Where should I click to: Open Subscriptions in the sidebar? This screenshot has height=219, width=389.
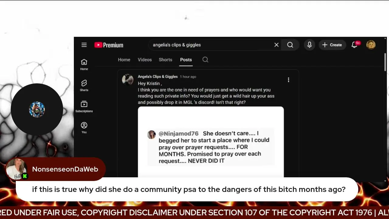pos(84,106)
